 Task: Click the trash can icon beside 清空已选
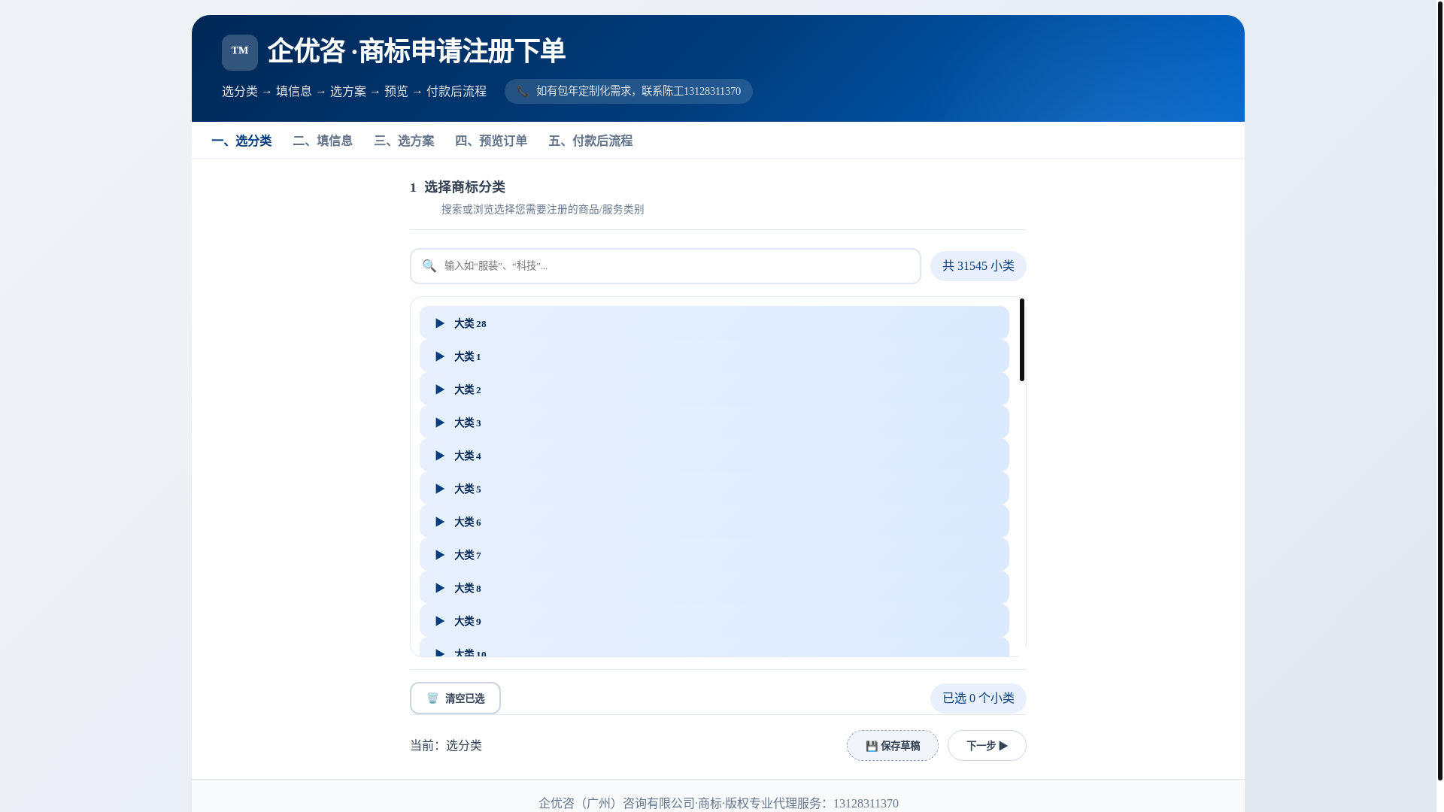(x=432, y=698)
